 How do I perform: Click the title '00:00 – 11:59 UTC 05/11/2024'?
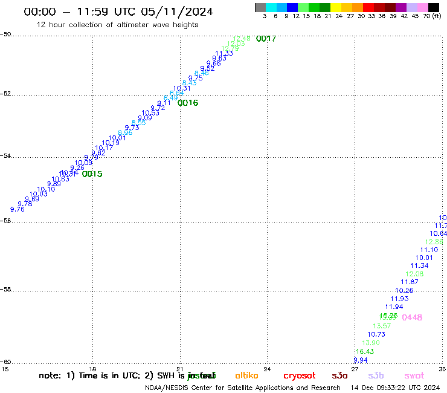click(x=118, y=11)
